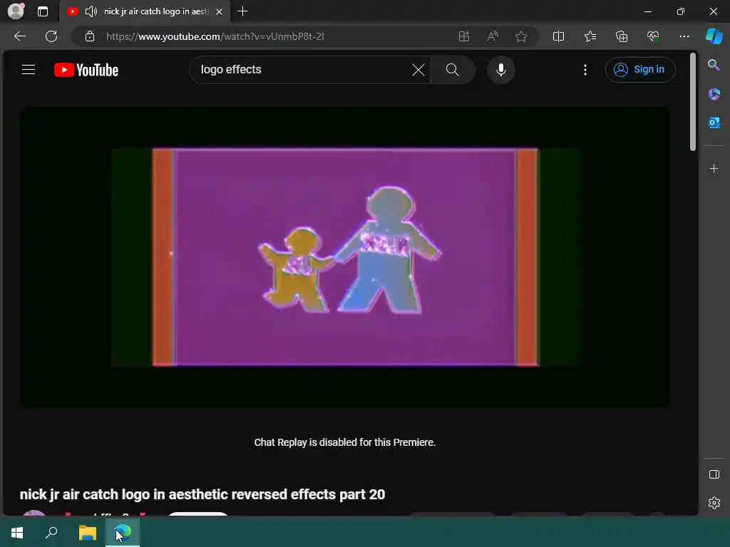Viewport: 730px width, 547px height.
Task: Open Edge Settings and more menu
Action: coord(684,36)
